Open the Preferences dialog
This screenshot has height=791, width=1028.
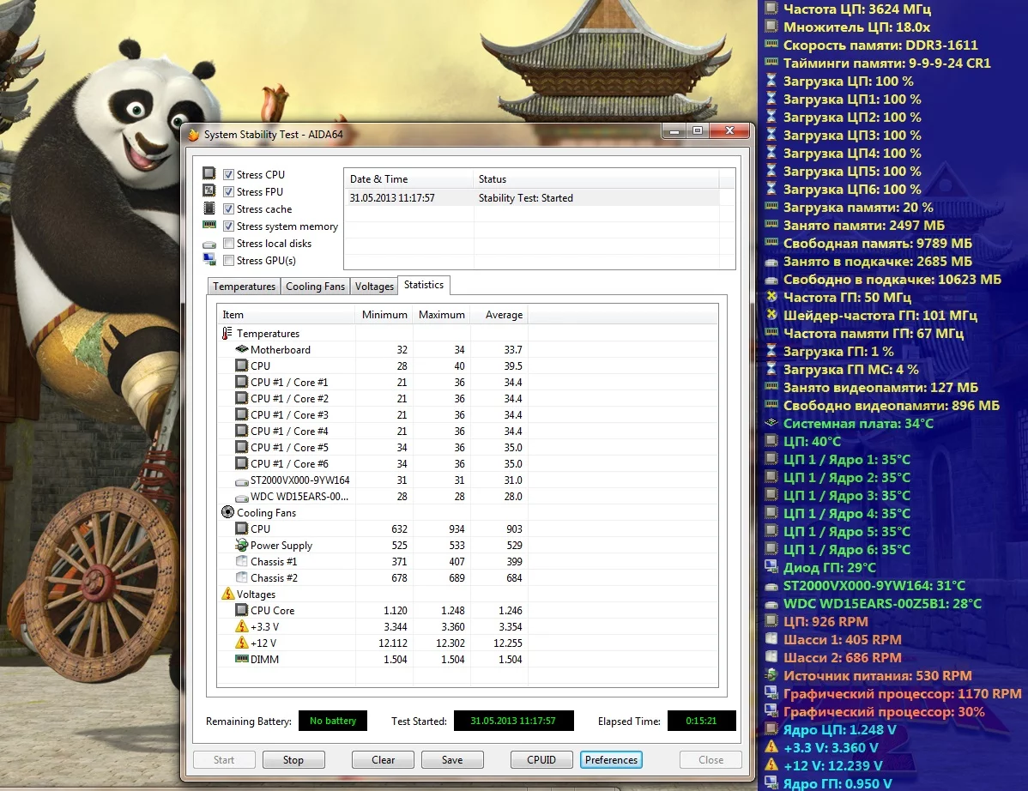(611, 759)
